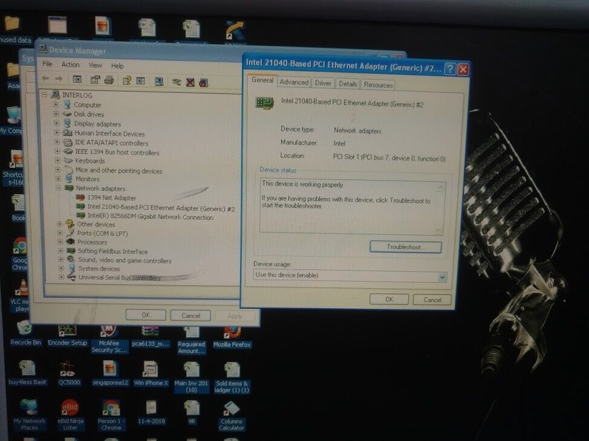Select the Win iPhone X desktop icon
589x441 pixels.
(151, 373)
